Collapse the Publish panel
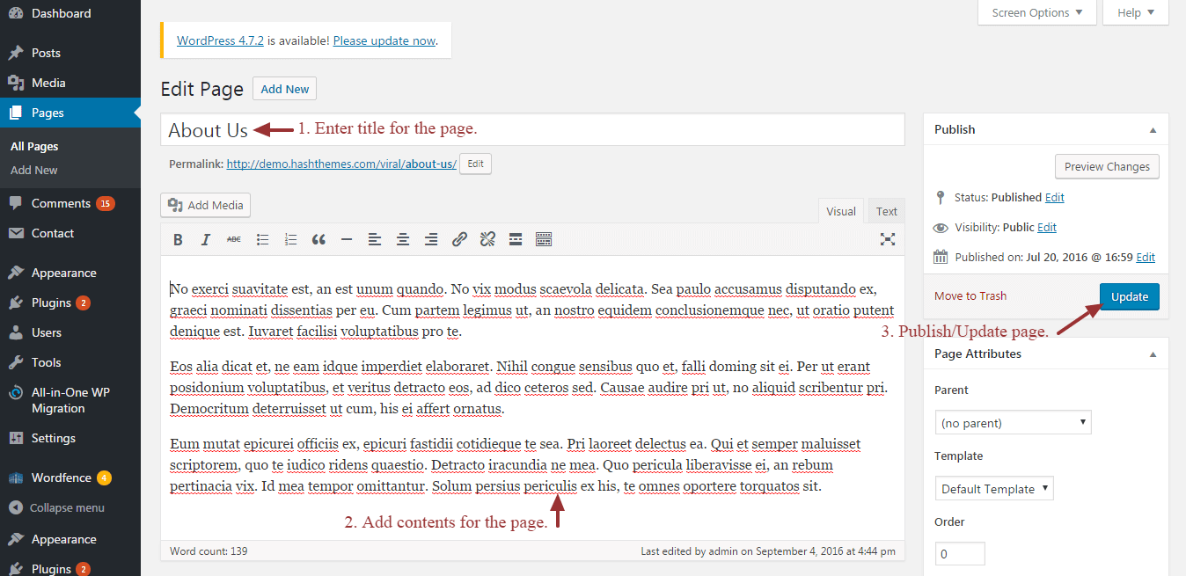 point(1153,128)
